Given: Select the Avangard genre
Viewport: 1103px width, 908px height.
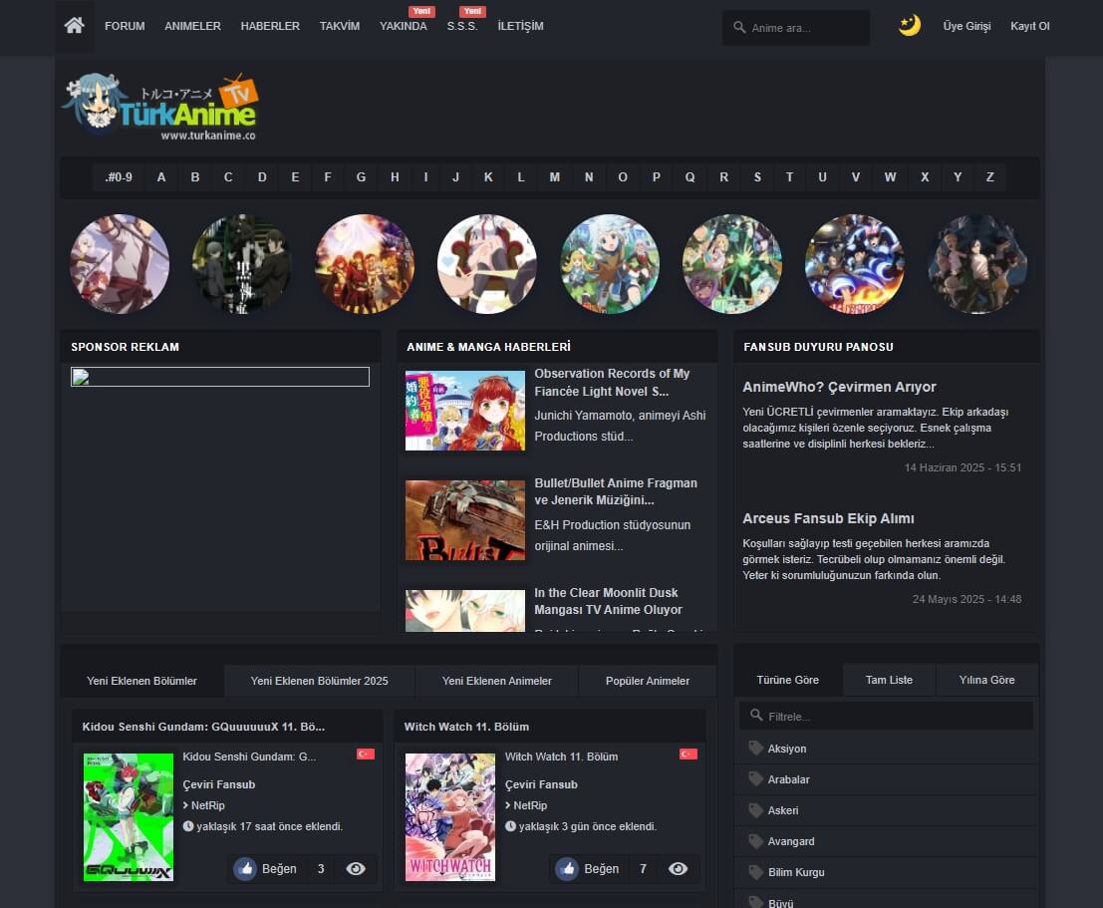Looking at the screenshot, I should [791, 841].
